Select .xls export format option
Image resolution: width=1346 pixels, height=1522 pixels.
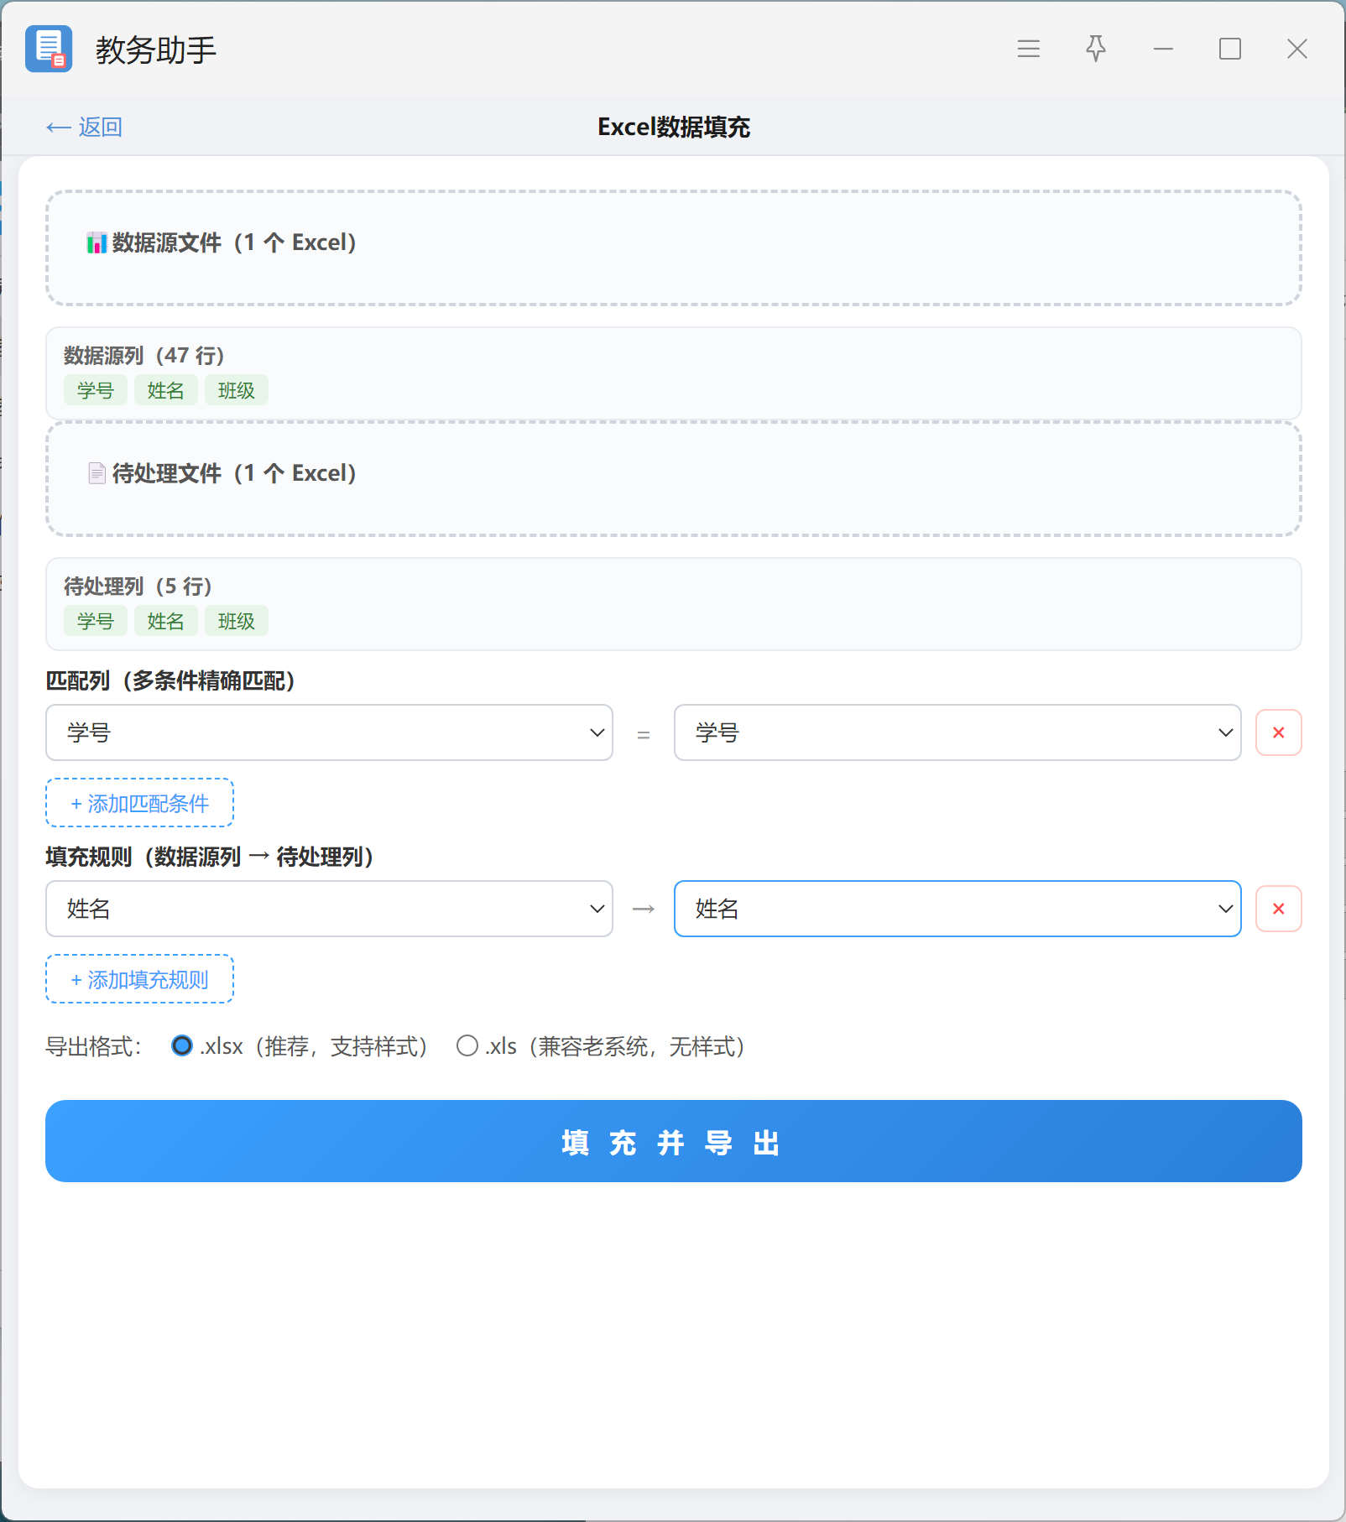pyautogui.click(x=467, y=1045)
